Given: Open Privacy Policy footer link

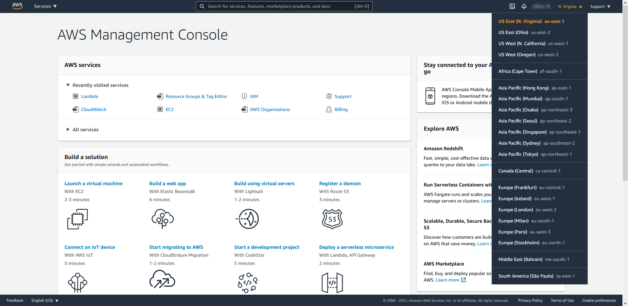Looking at the screenshot, I should tap(530, 300).
